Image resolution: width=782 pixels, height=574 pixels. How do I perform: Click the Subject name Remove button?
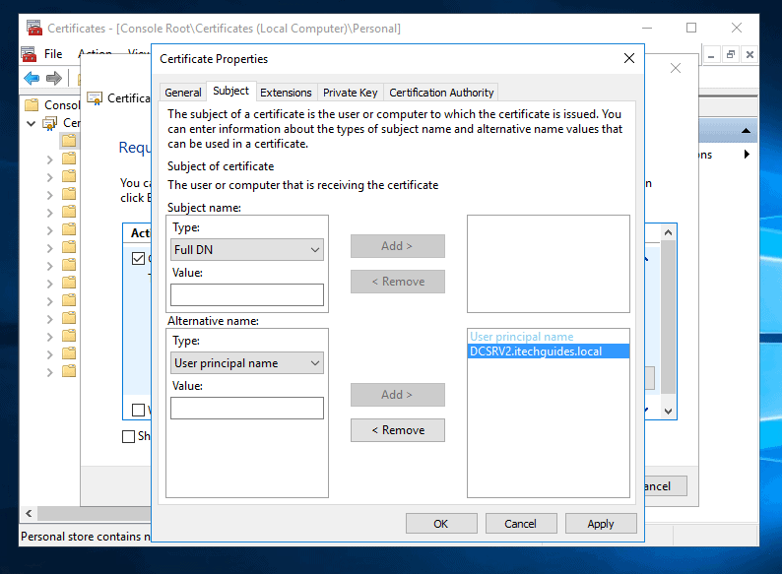click(x=398, y=282)
